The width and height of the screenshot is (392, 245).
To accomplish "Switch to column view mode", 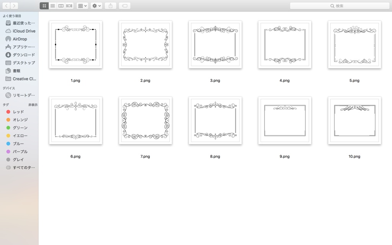I will [61, 6].
